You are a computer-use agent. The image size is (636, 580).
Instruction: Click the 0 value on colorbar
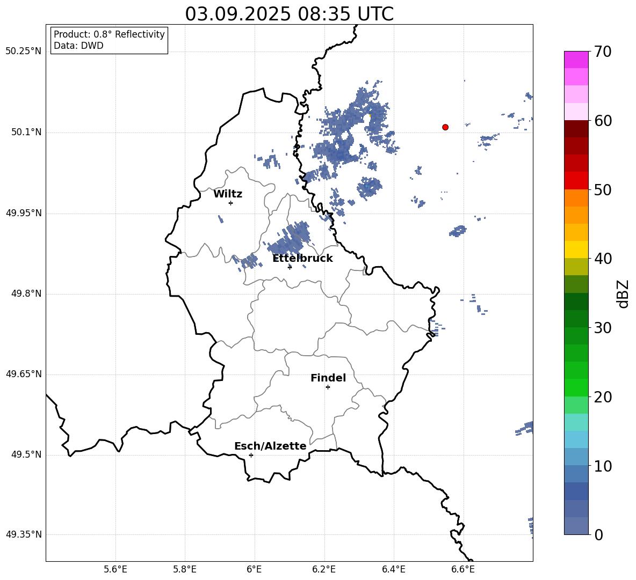599,534
